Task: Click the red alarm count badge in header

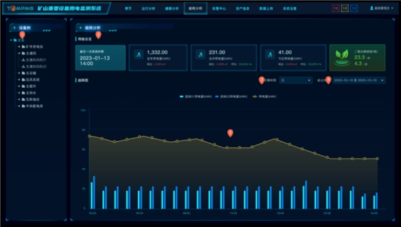Action: pos(336,9)
